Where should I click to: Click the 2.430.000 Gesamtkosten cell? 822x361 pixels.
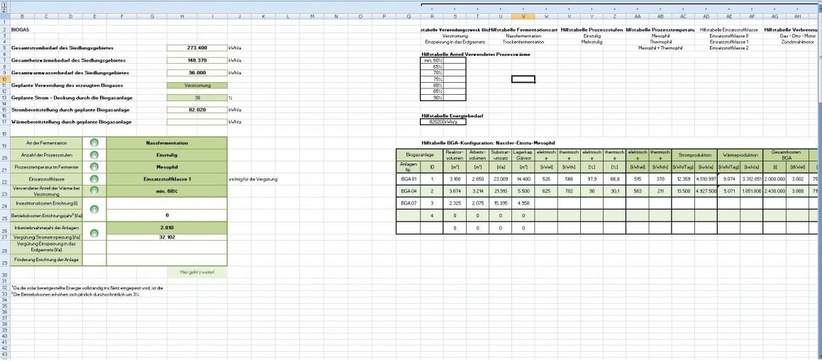[x=774, y=191]
